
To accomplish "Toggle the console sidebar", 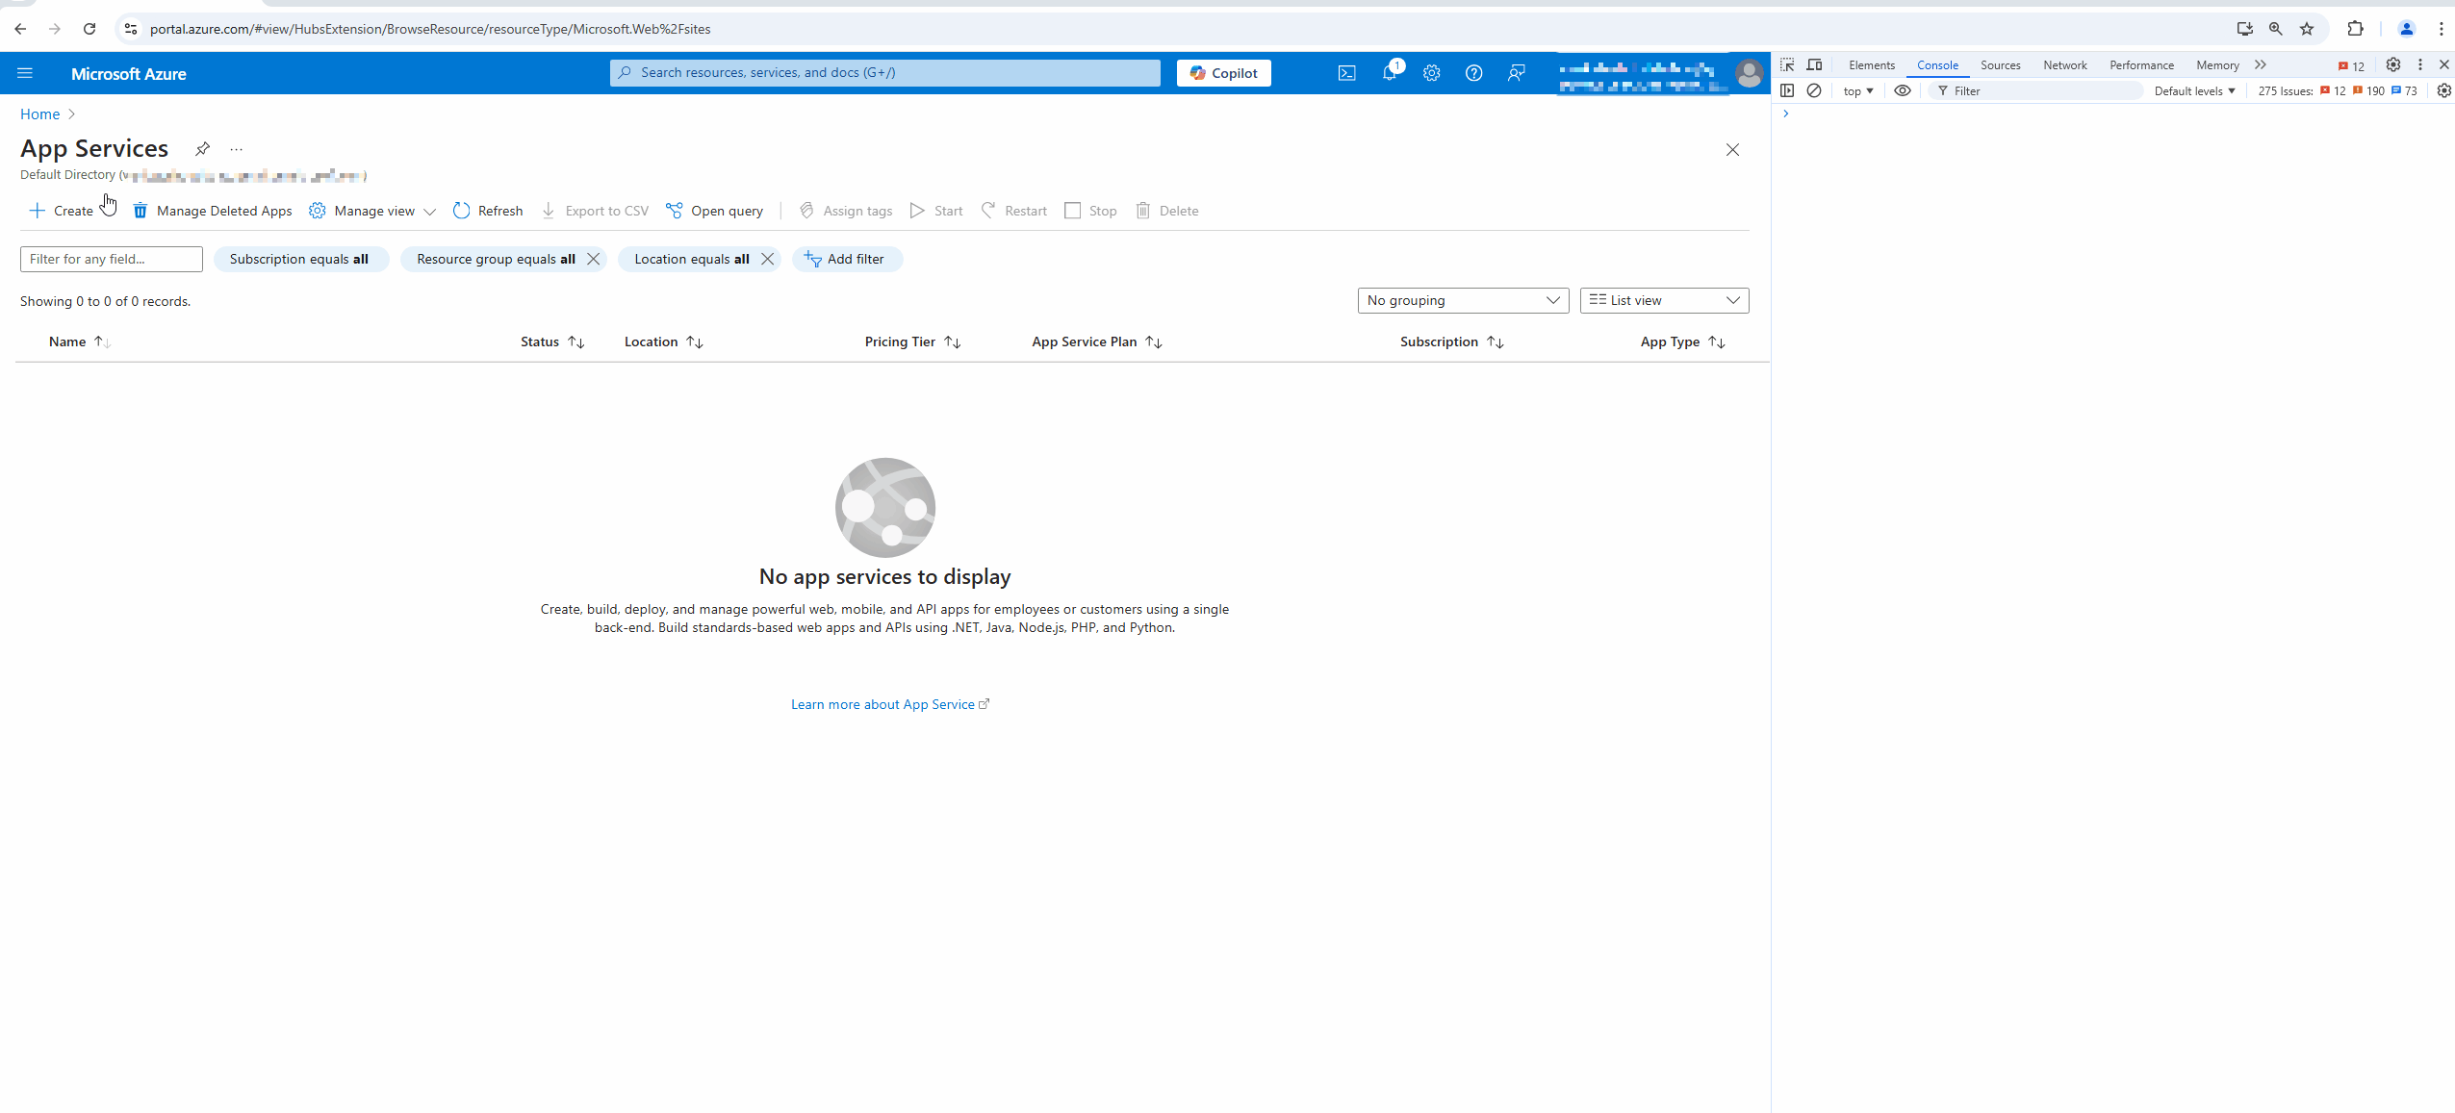I will (x=1787, y=90).
